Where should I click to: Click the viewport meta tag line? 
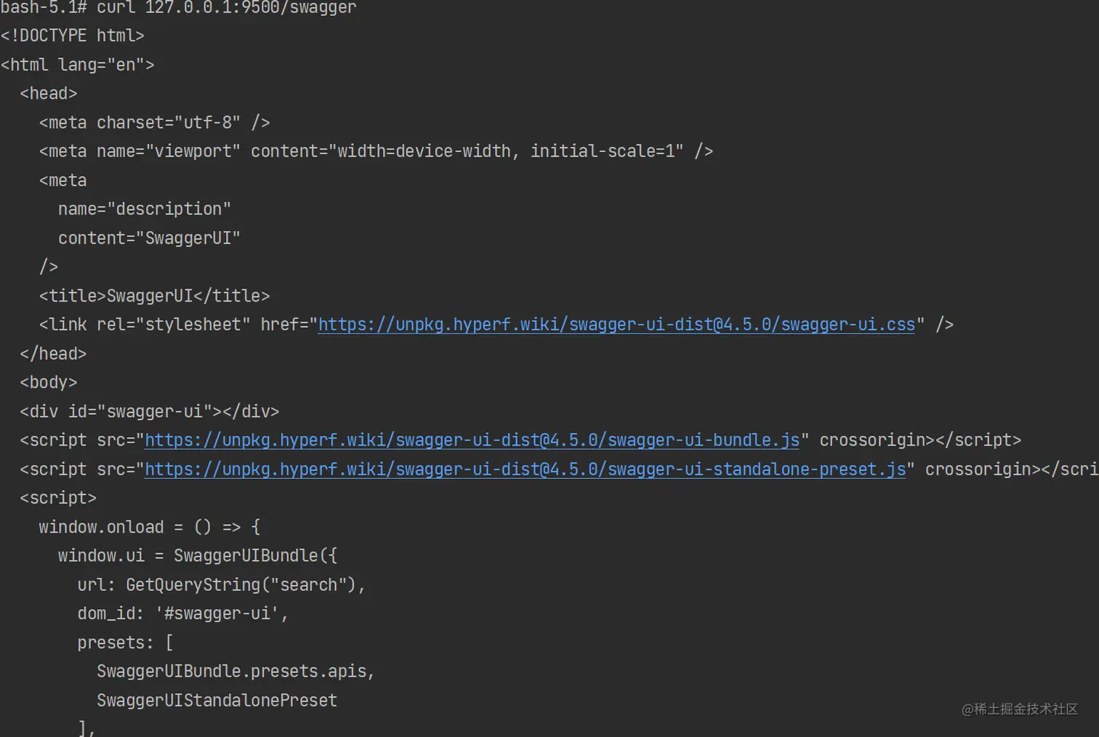coord(376,151)
